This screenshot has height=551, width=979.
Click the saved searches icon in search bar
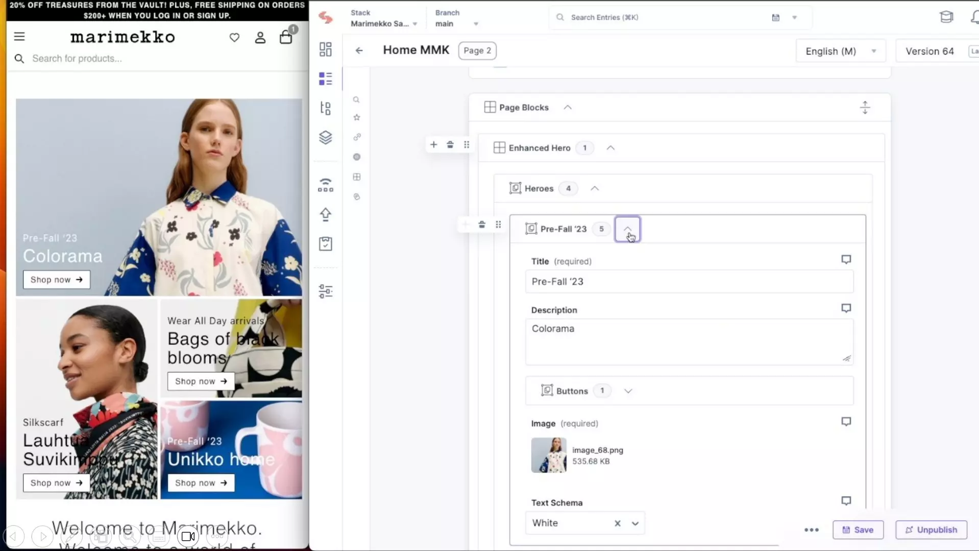pyautogui.click(x=776, y=17)
